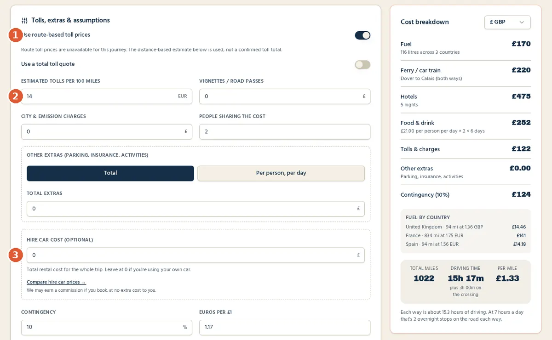The height and width of the screenshot is (340, 552).
Task: Click the Cost breakdown heading
Action: pos(425,22)
